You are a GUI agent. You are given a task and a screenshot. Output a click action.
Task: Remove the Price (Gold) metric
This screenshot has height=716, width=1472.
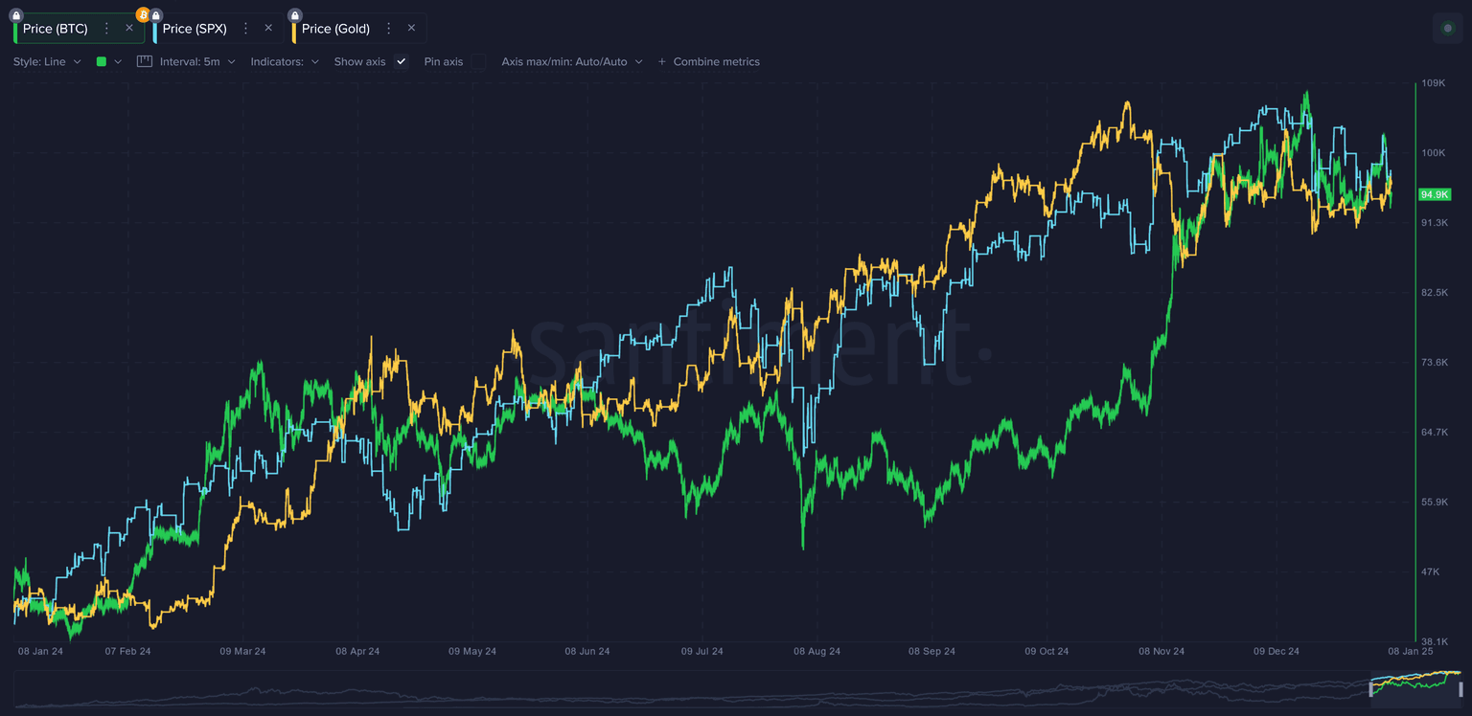[411, 28]
